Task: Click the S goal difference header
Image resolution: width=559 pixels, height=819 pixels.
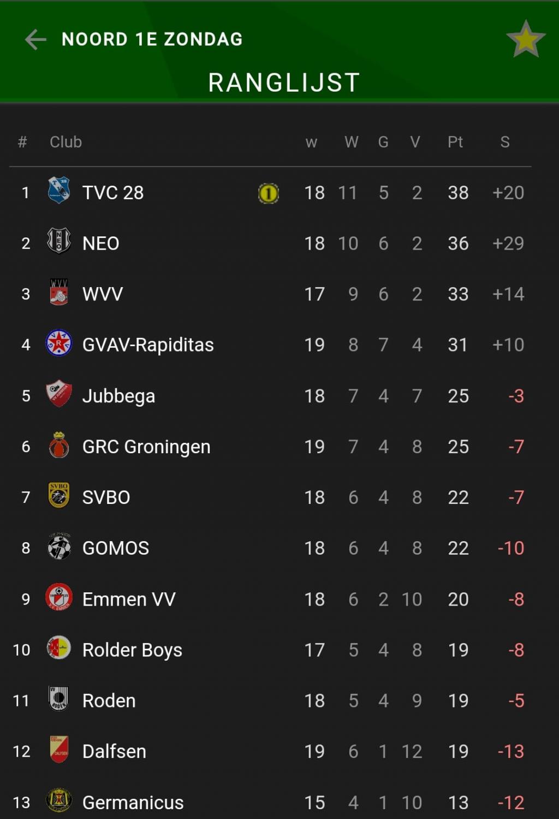Action: click(505, 142)
